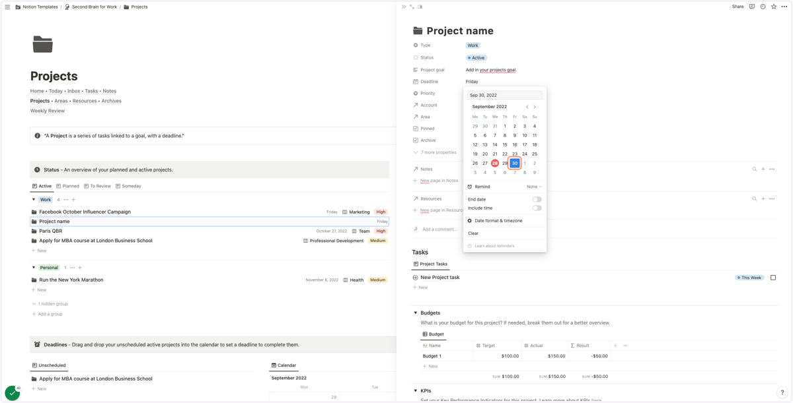793x403 pixels.
Task: Open the top-right three-dot page menu
Action: click(x=784, y=7)
